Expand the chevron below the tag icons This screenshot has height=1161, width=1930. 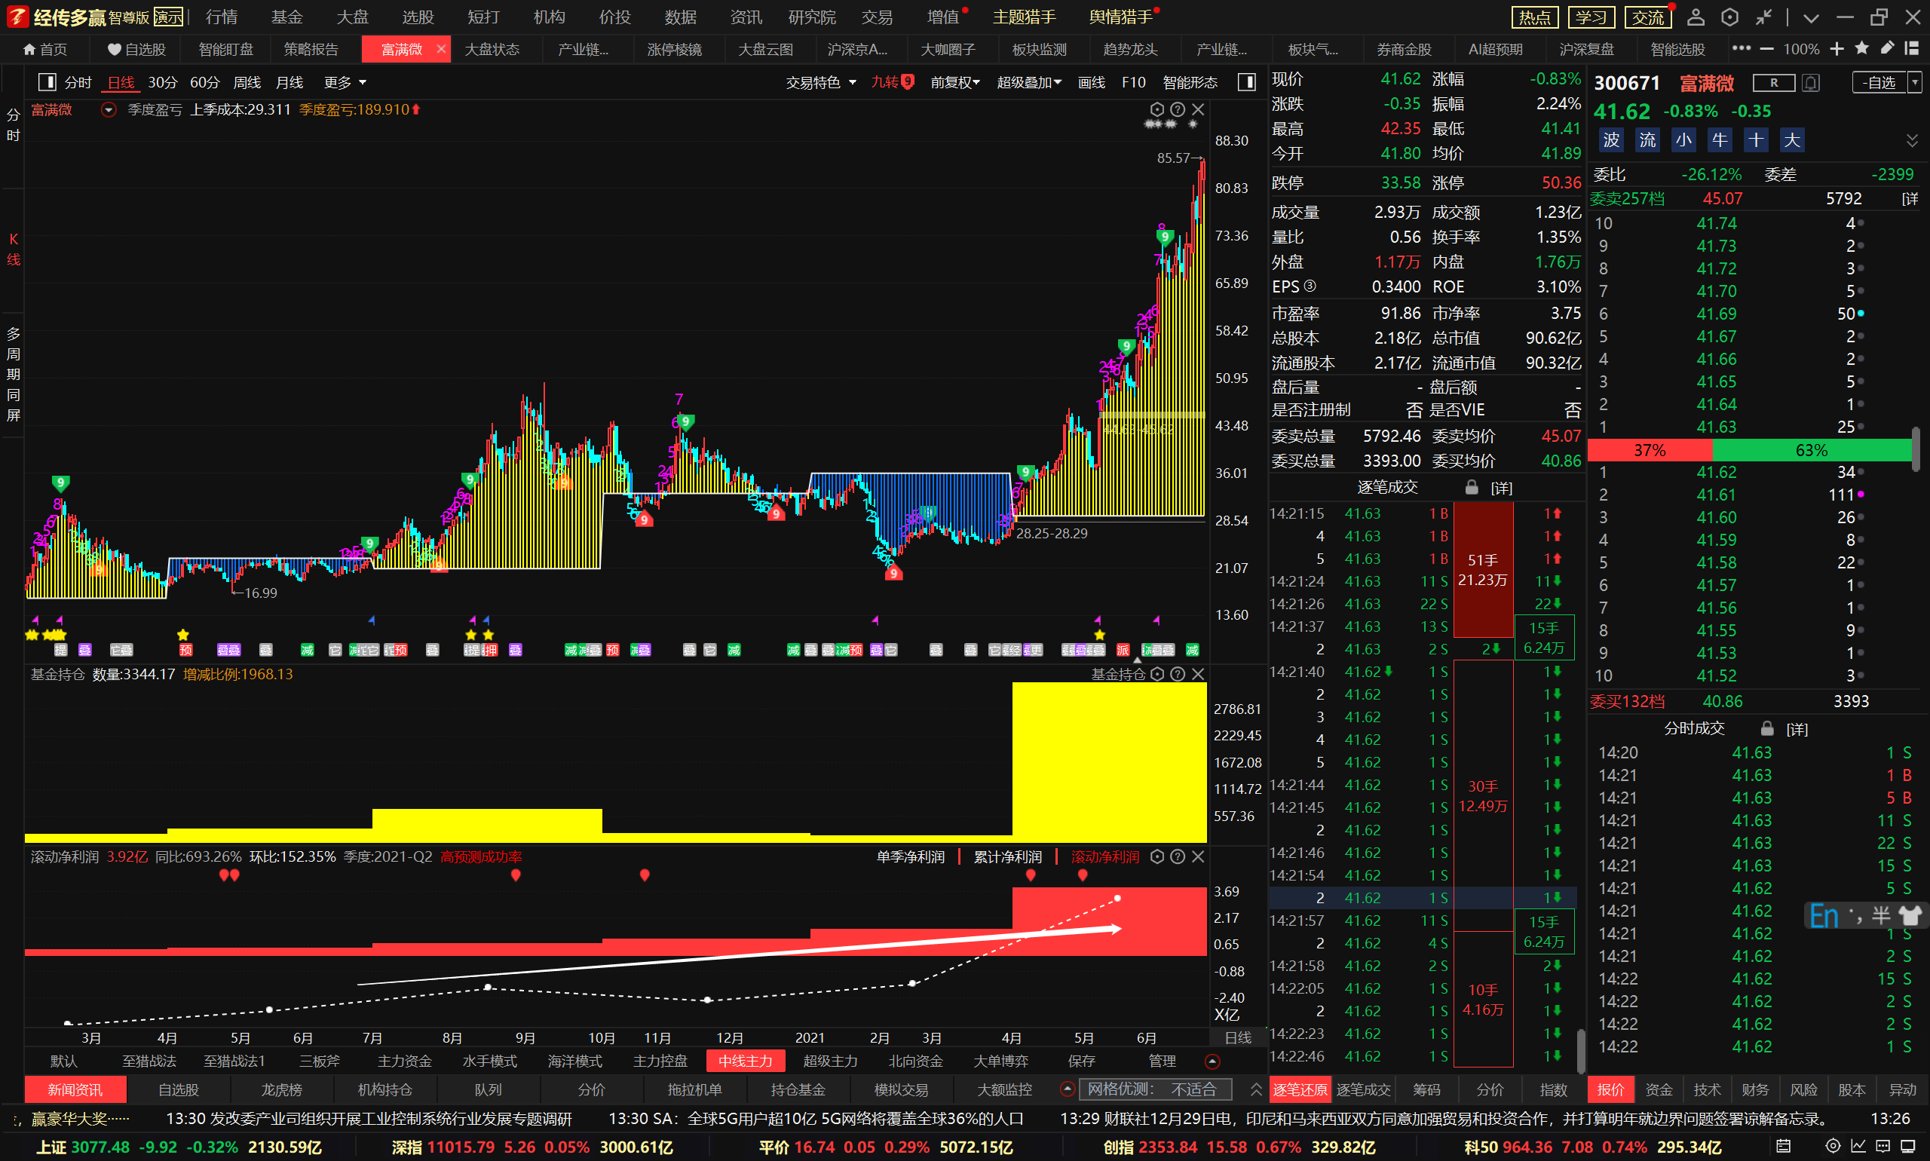1912,140
